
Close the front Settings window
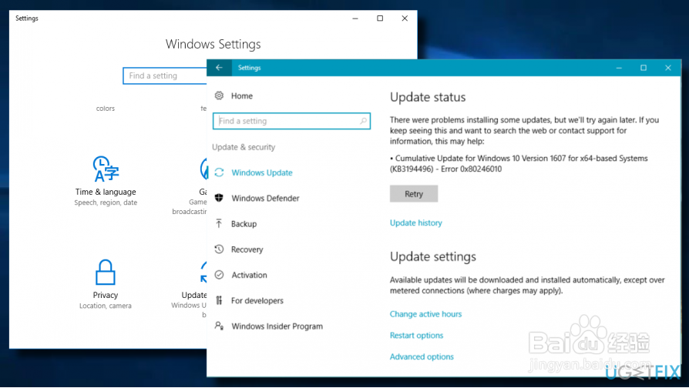click(x=668, y=68)
